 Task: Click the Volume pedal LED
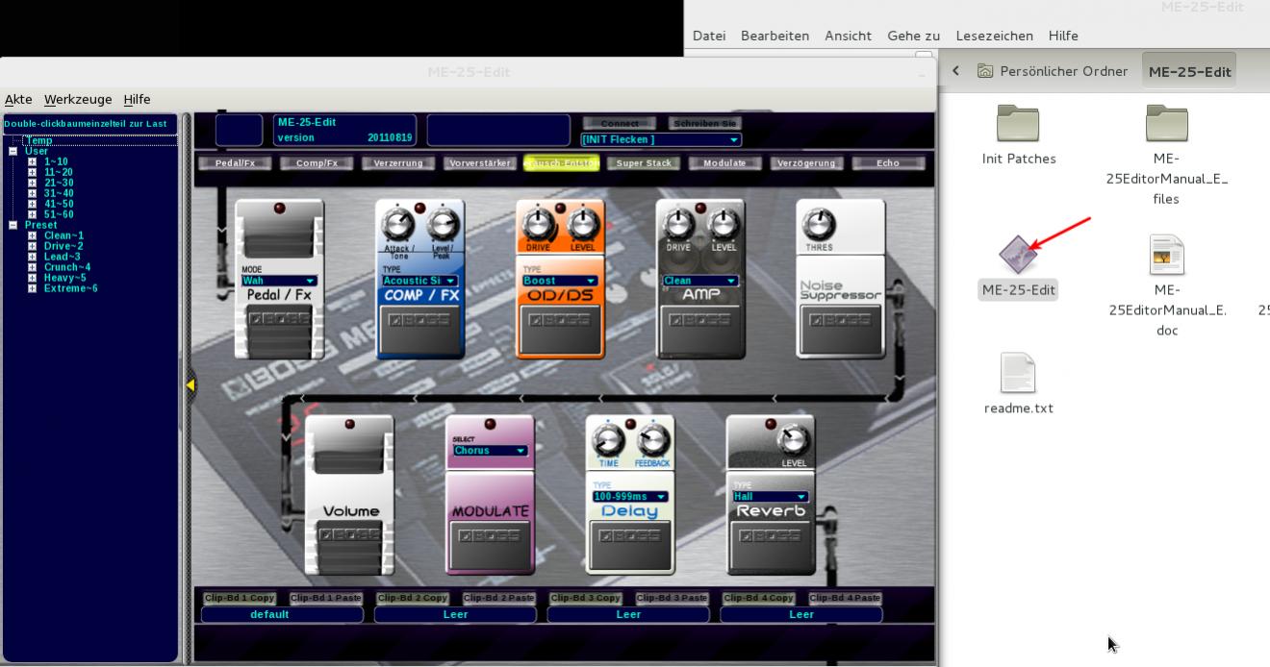(x=349, y=424)
